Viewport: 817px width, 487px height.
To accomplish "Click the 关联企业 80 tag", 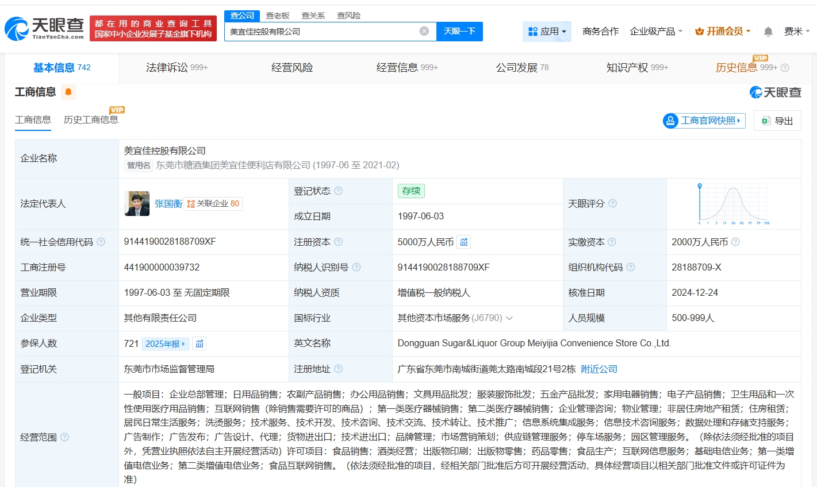I will (x=213, y=203).
